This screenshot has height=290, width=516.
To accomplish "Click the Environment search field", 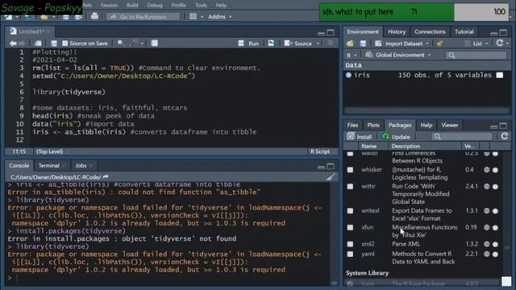I will (x=476, y=55).
